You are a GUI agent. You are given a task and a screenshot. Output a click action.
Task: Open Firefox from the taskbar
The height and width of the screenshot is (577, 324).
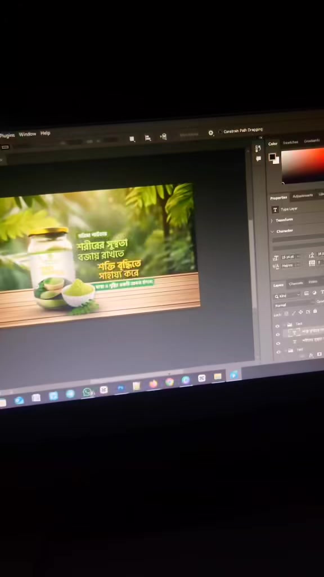153,384
